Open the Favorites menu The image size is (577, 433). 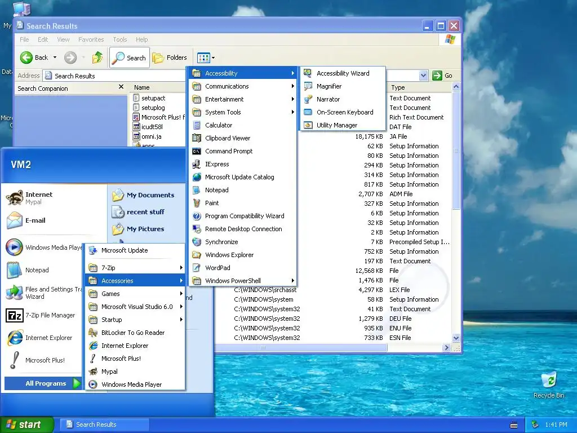coord(91,39)
